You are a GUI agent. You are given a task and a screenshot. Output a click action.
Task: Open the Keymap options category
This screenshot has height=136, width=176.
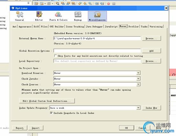point(78,16)
